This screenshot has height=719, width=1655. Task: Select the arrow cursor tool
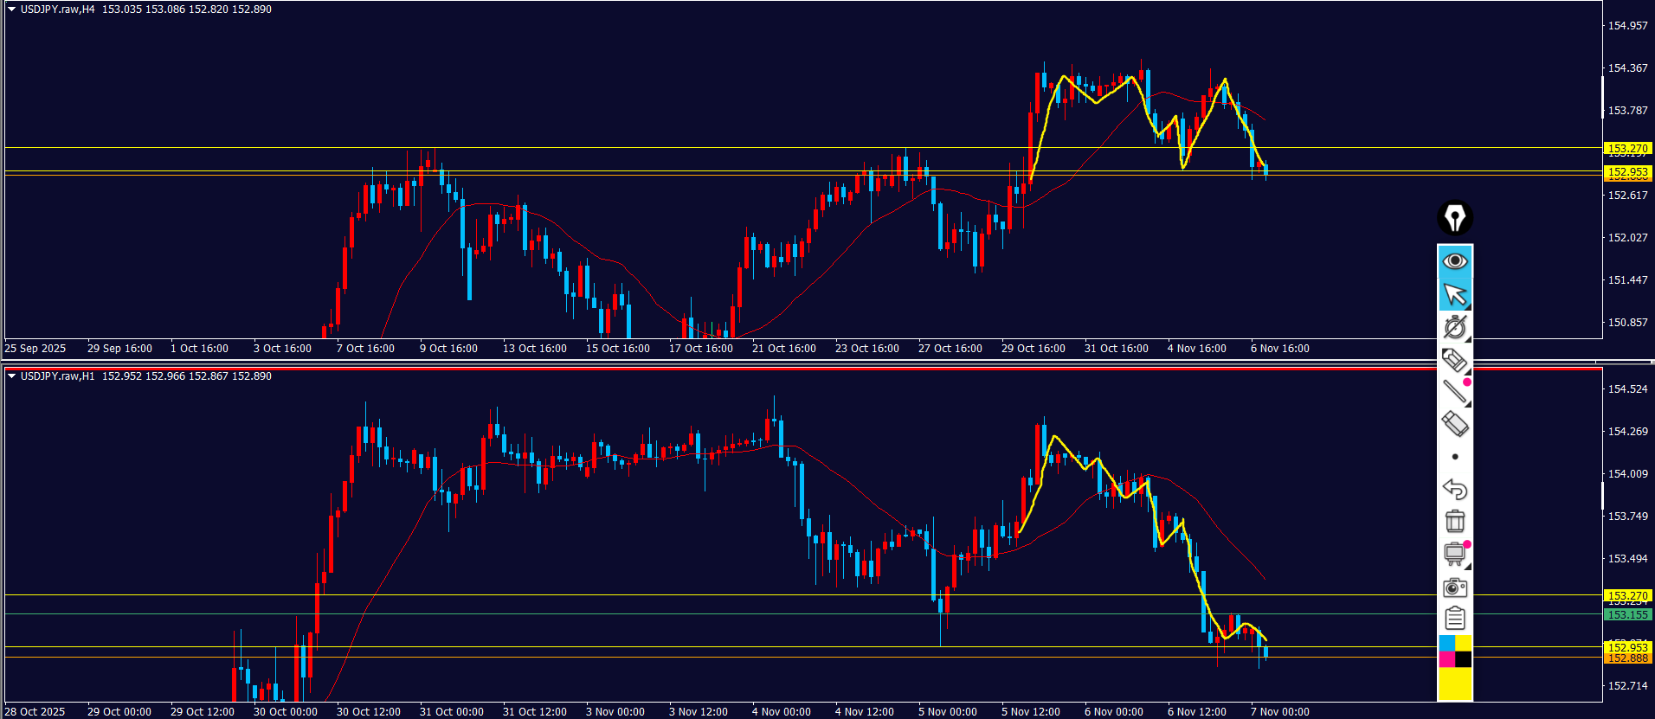(x=1455, y=294)
